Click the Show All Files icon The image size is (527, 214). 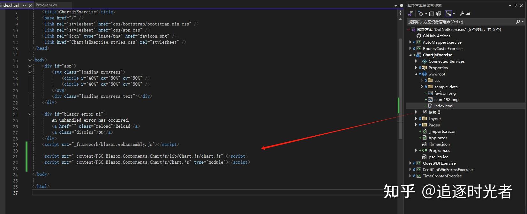click(439, 14)
